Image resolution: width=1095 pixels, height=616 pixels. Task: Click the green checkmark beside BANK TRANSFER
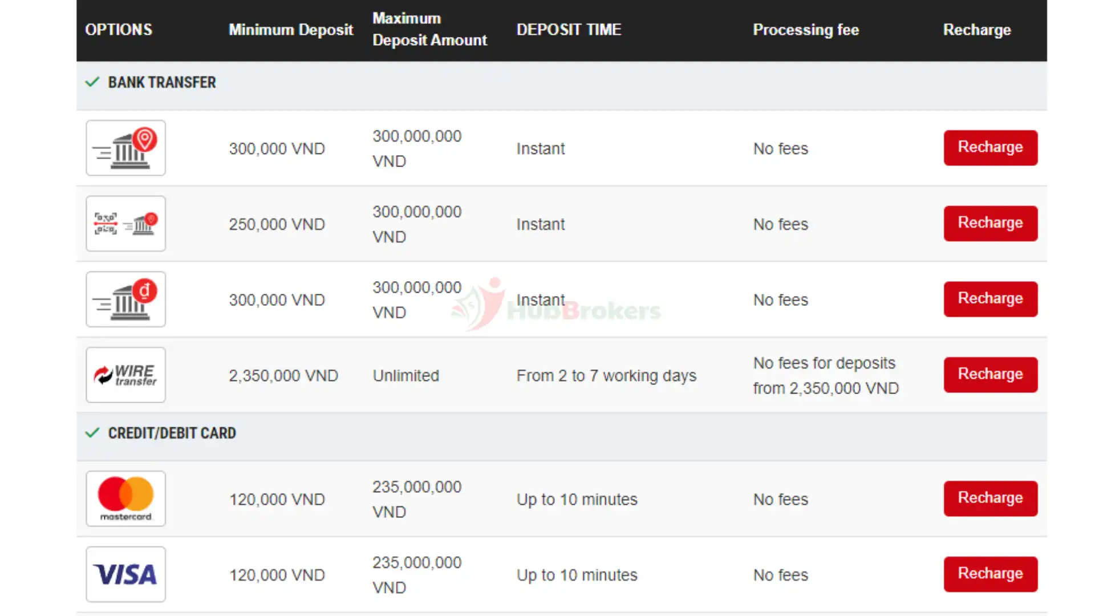point(92,82)
